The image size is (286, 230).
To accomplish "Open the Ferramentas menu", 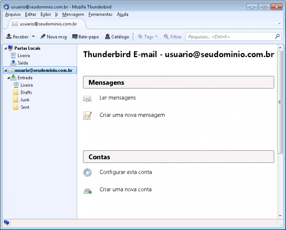I will (x=100, y=15).
